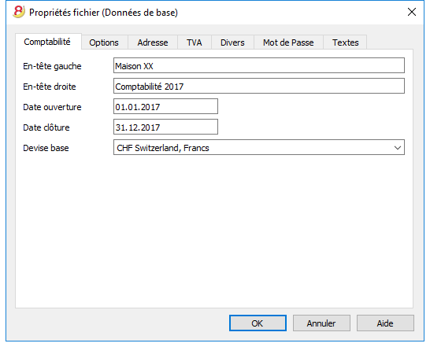
Task: Edit the Date clôture field
Action: pos(165,127)
